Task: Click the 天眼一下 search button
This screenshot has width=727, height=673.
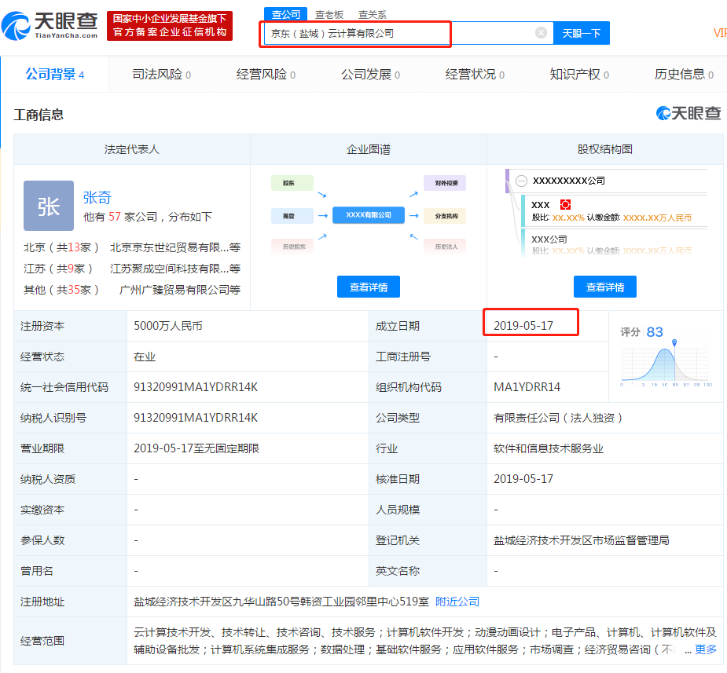Action: pyautogui.click(x=581, y=34)
